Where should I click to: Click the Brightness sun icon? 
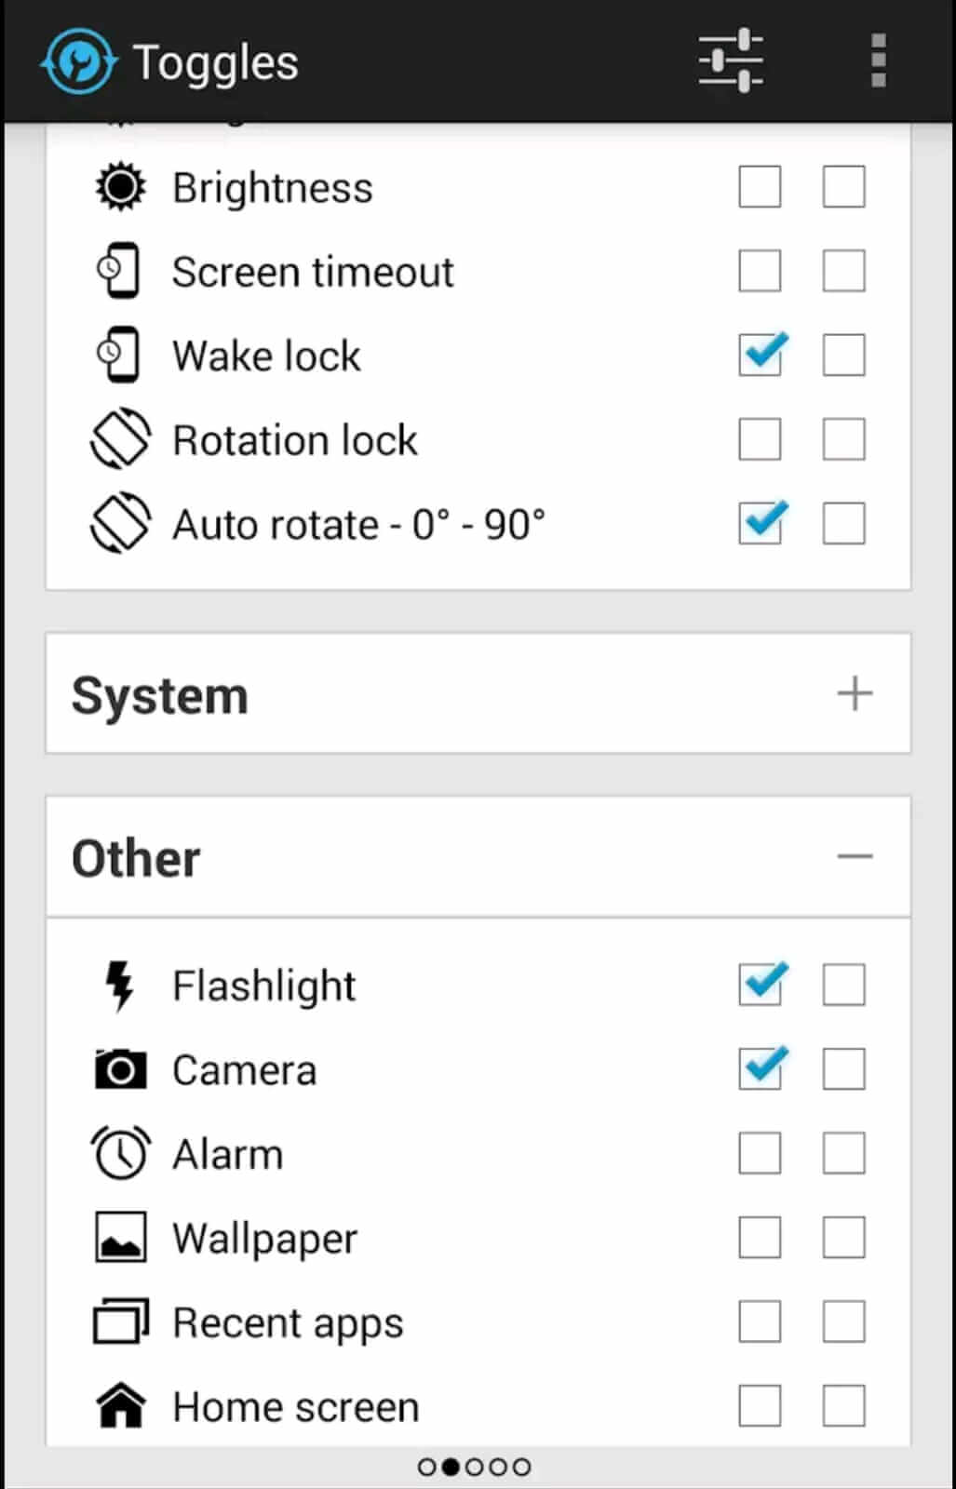tap(119, 186)
